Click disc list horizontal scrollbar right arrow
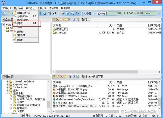Image resolution: width=163 pixels, height=118 pixels. (159, 72)
